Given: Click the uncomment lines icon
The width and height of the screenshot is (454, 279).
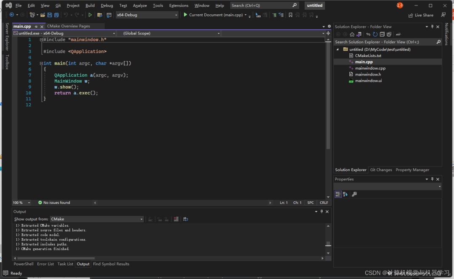Looking at the screenshot, I should tap(281, 15).
